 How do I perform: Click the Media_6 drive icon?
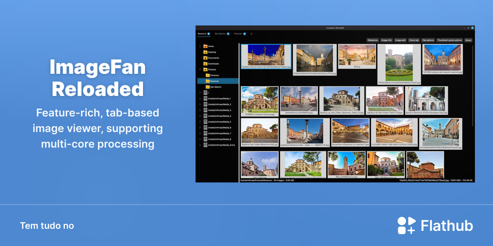[x=205, y=128]
